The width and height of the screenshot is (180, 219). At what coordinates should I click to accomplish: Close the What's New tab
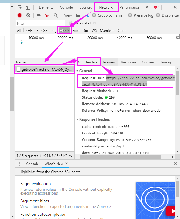click(66, 163)
